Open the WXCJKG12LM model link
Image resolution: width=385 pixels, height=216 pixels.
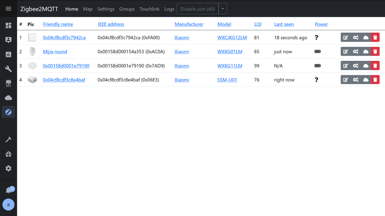(232, 38)
